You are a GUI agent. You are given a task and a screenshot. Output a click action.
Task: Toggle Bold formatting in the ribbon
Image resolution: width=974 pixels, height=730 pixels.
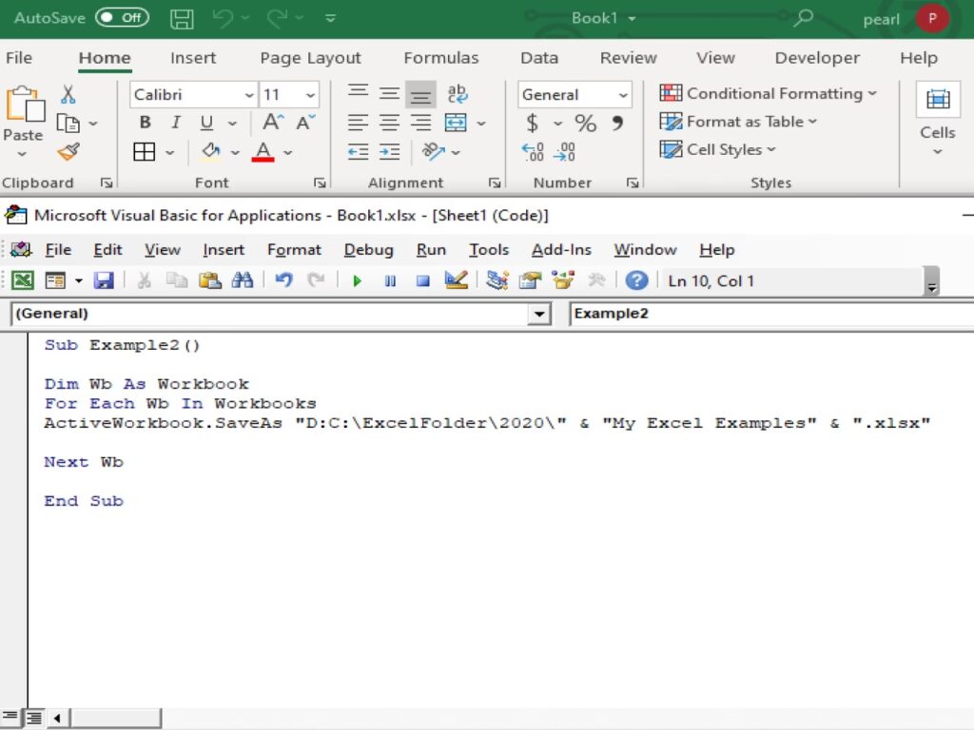(x=145, y=123)
